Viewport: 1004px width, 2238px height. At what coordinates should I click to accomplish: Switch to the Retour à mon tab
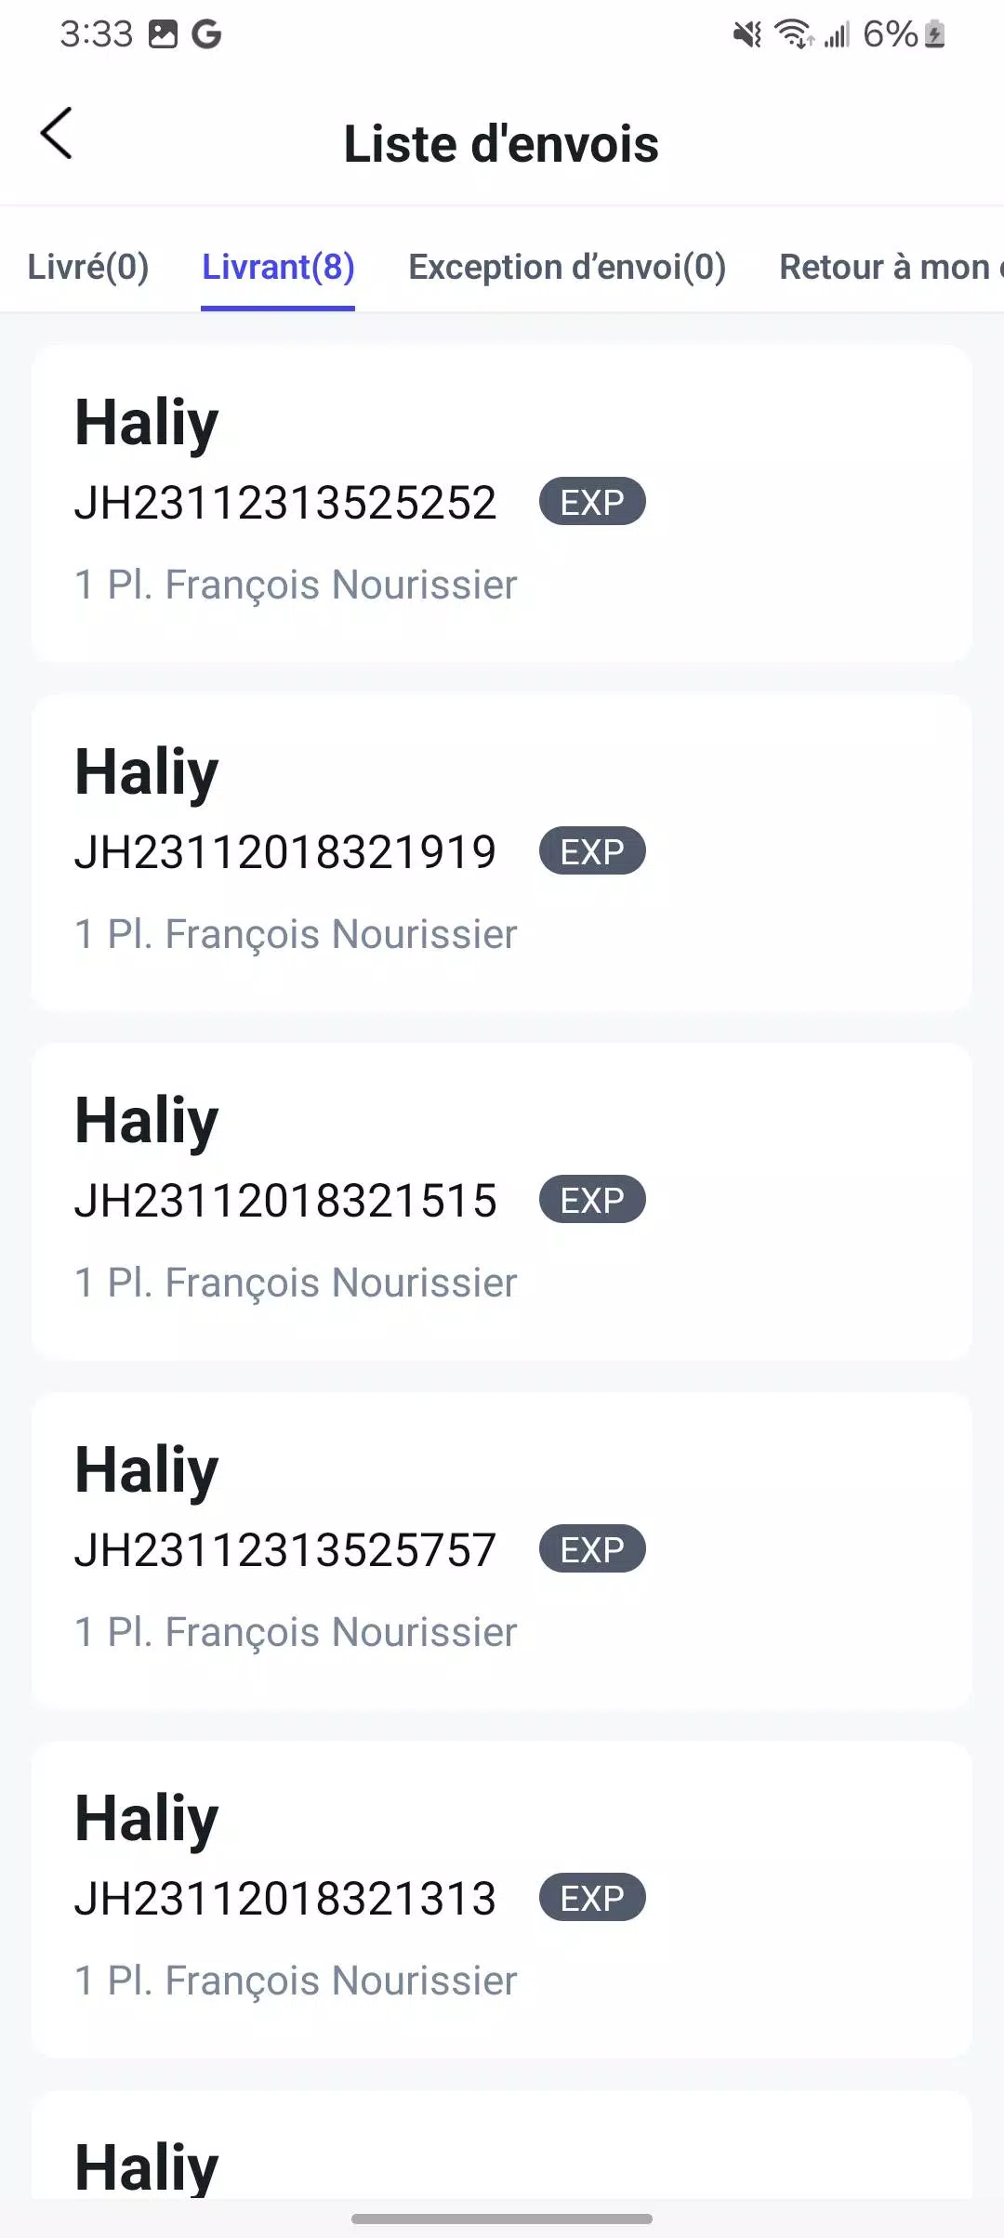[889, 267]
